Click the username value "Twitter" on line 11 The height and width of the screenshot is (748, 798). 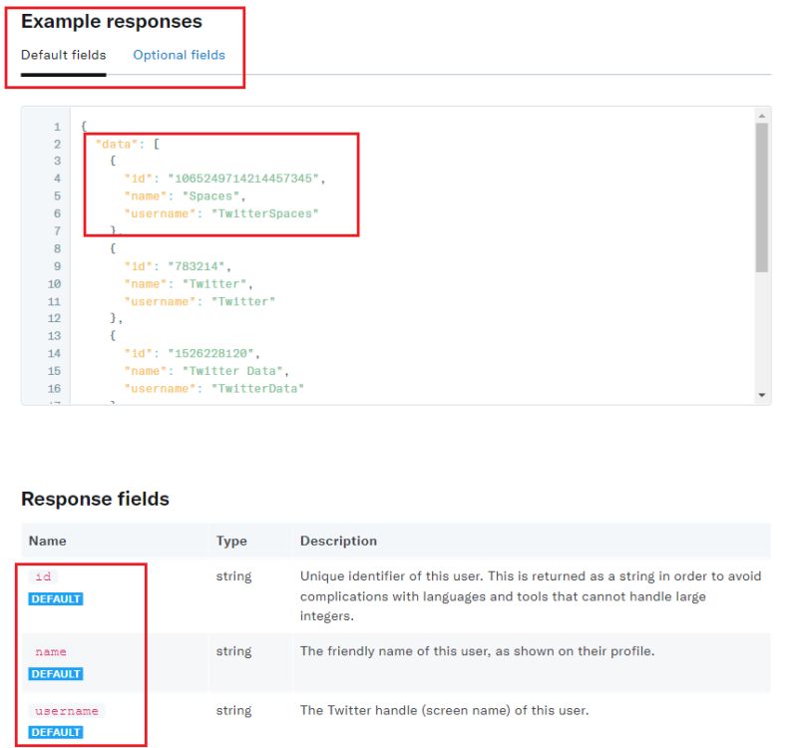pyautogui.click(x=243, y=302)
